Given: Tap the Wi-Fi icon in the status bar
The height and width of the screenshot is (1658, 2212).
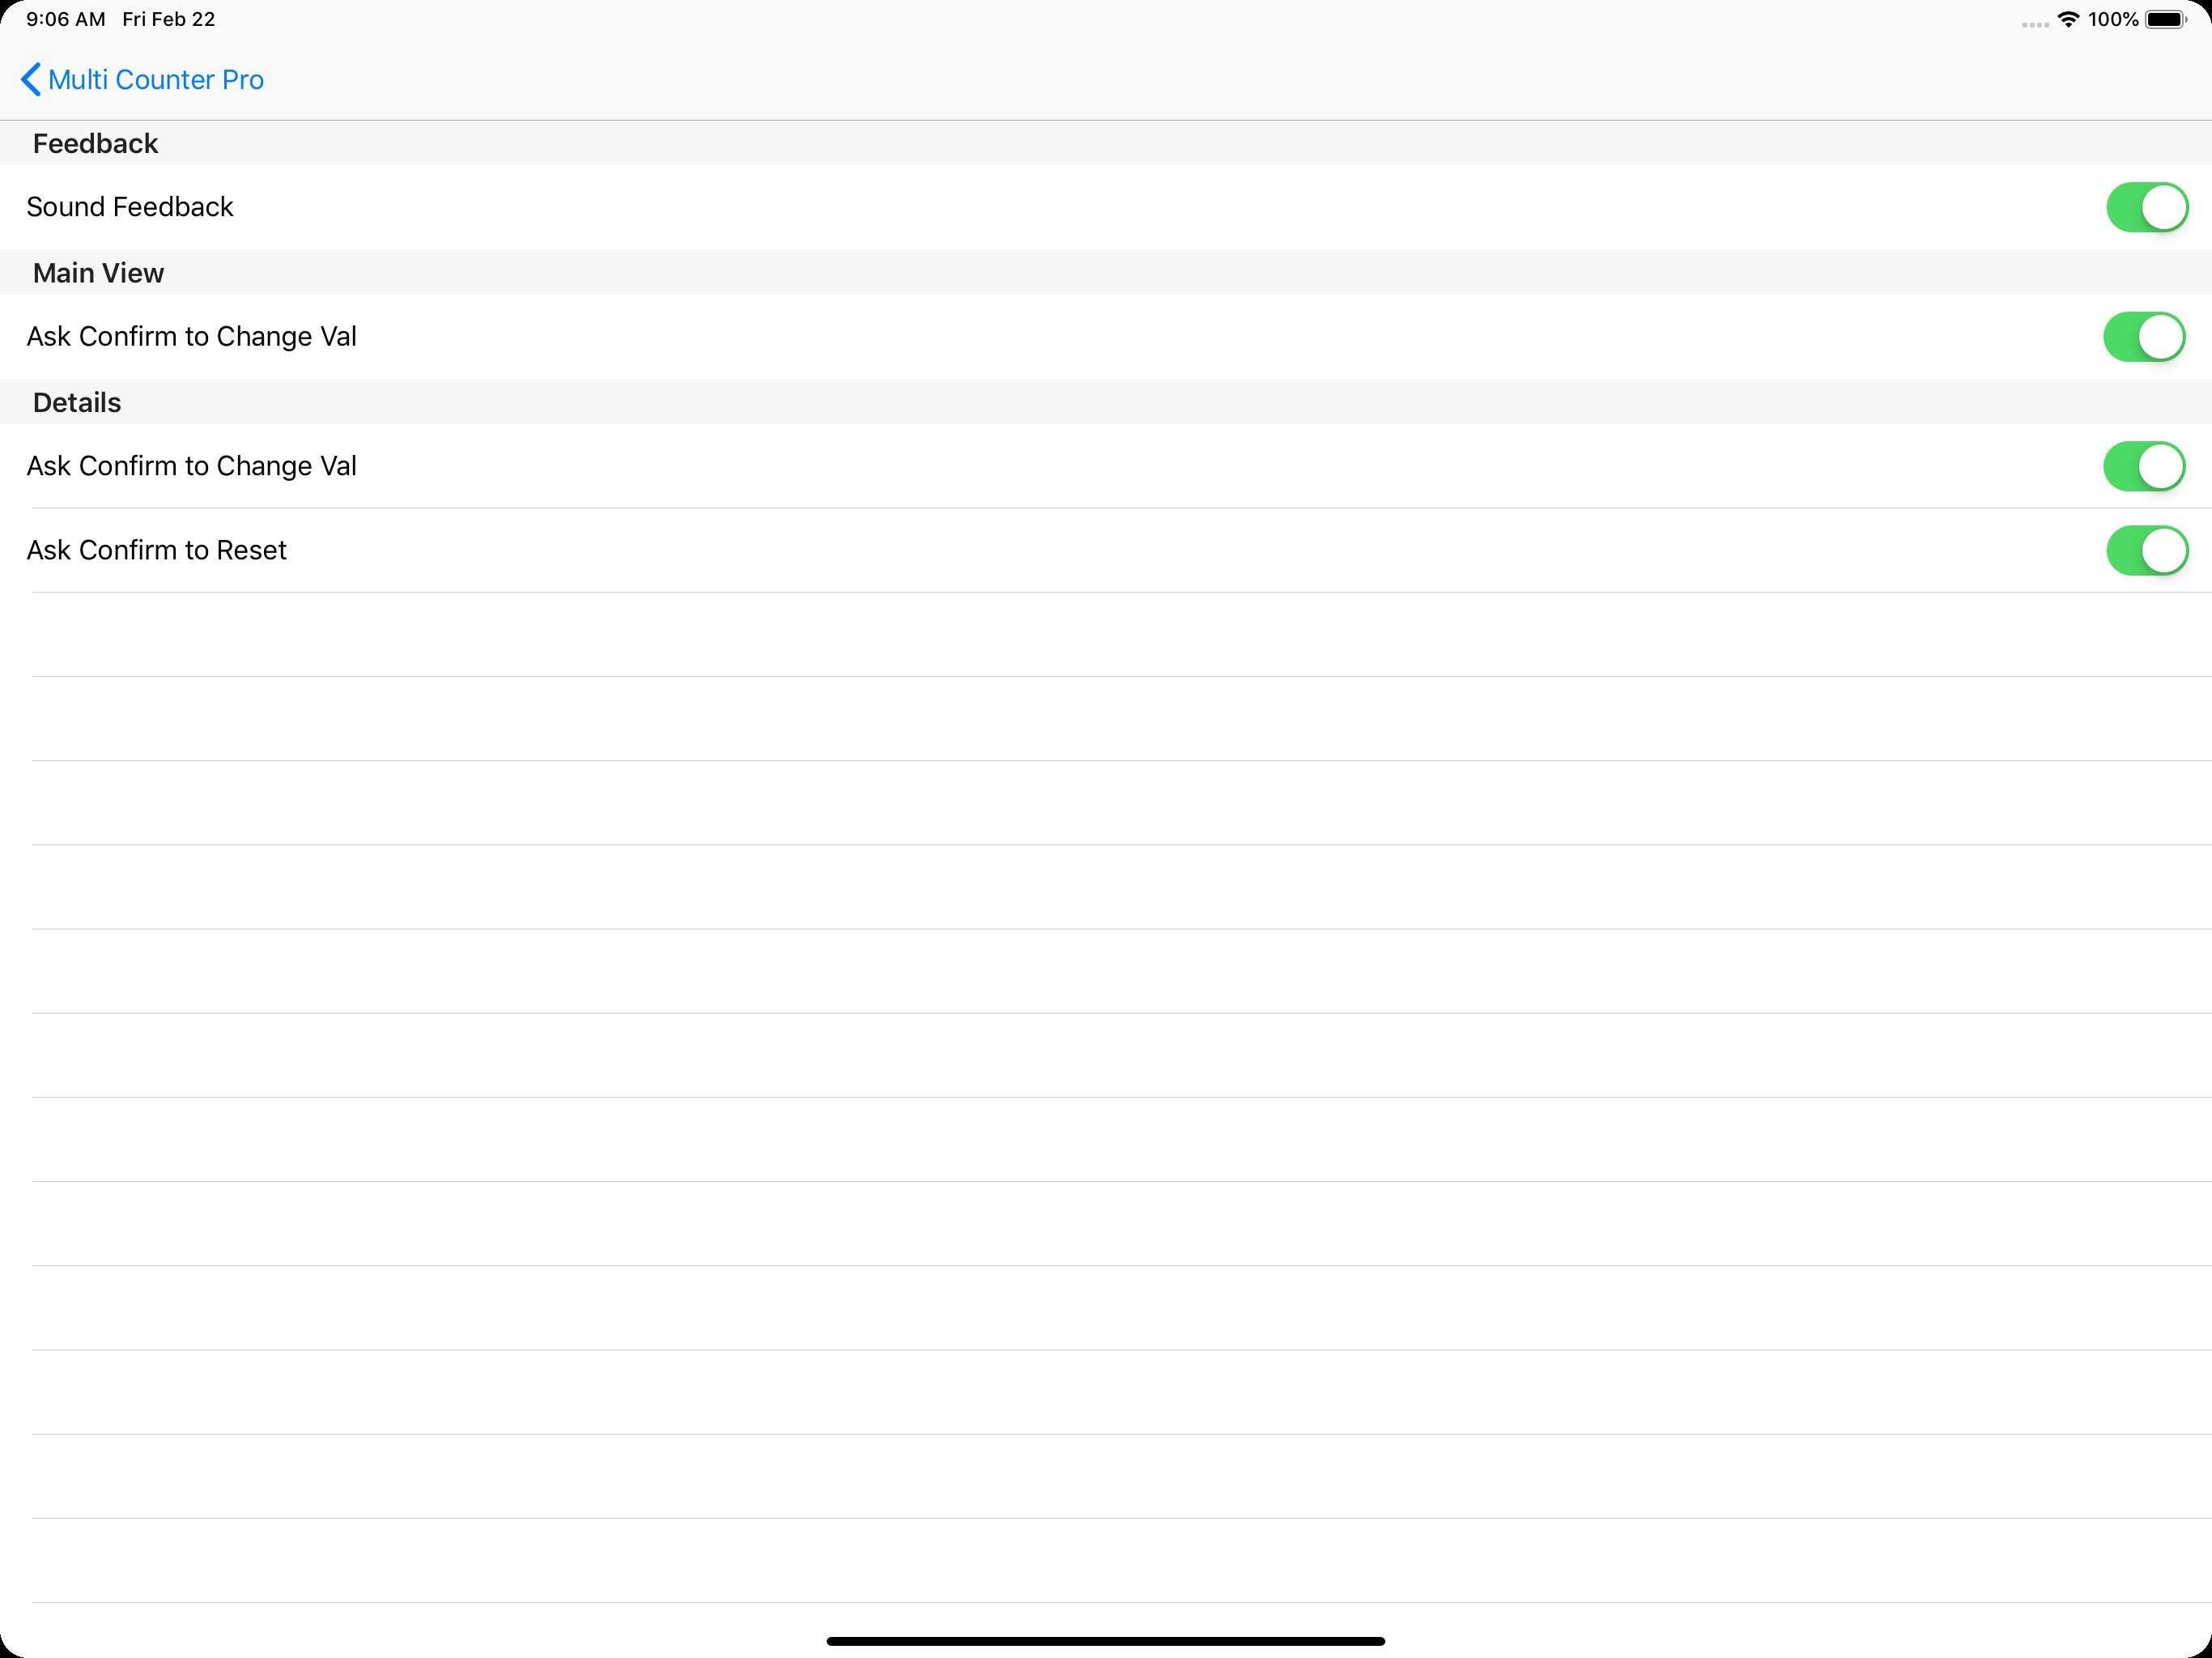Looking at the screenshot, I should click(2067, 18).
